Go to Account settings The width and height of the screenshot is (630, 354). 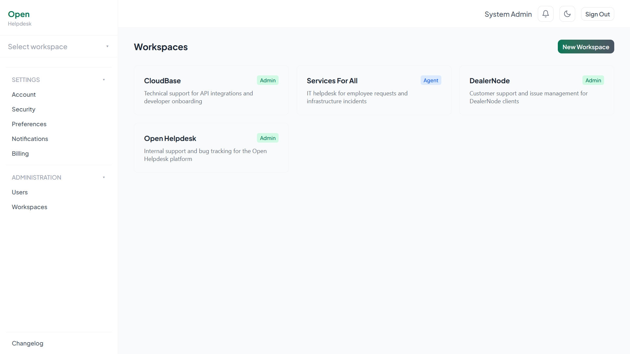point(24,95)
